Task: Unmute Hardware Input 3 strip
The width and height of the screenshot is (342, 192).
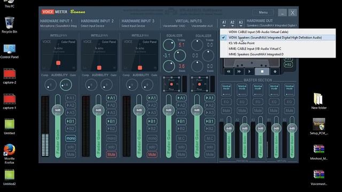Action: 152,155
